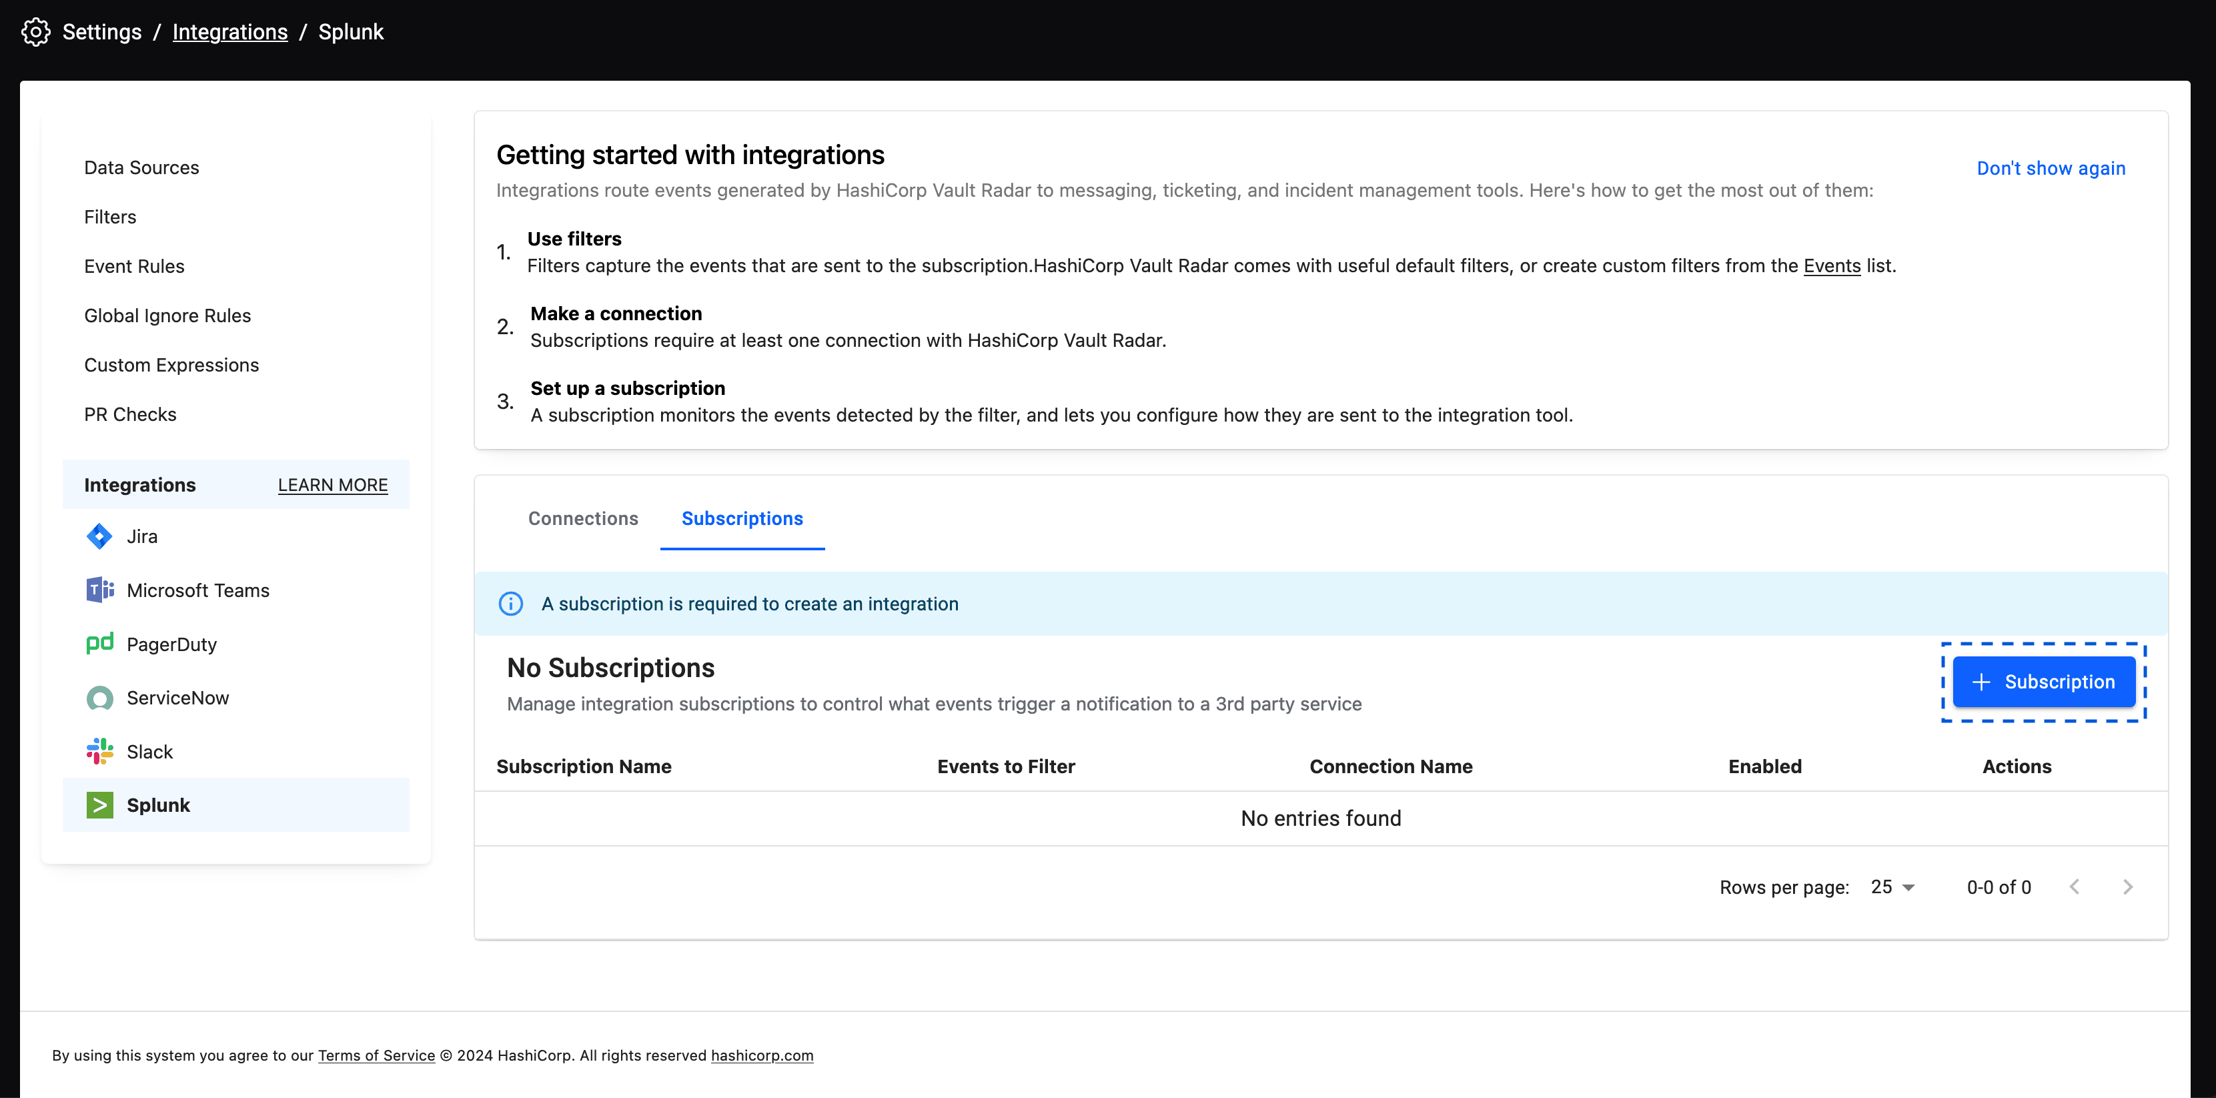Click Splunk breadcrumb text
The height and width of the screenshot is (1098, 2216).
351,32
